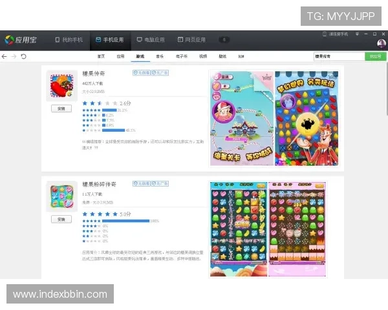This screenshot has width=388, height=310.
Task: Click the 应用宝 logo
Action: (21, 40)
